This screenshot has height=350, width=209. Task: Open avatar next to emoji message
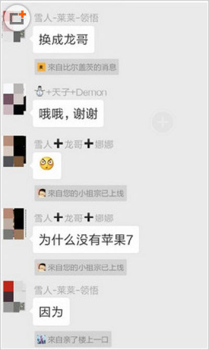pyautogui.click(x=15, y=151)
